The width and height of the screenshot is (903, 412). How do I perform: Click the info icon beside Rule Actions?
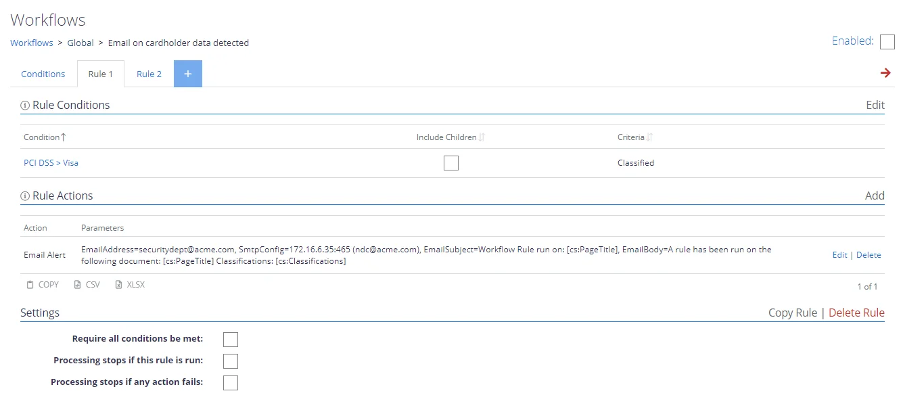click(25, 196)
